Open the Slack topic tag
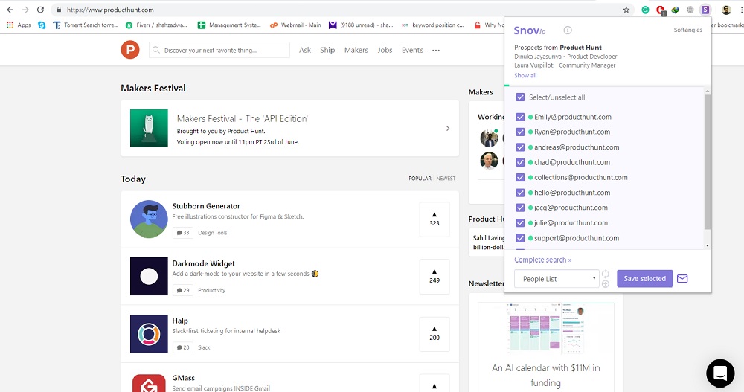744x392 pixels. click(x=204, y=347)
